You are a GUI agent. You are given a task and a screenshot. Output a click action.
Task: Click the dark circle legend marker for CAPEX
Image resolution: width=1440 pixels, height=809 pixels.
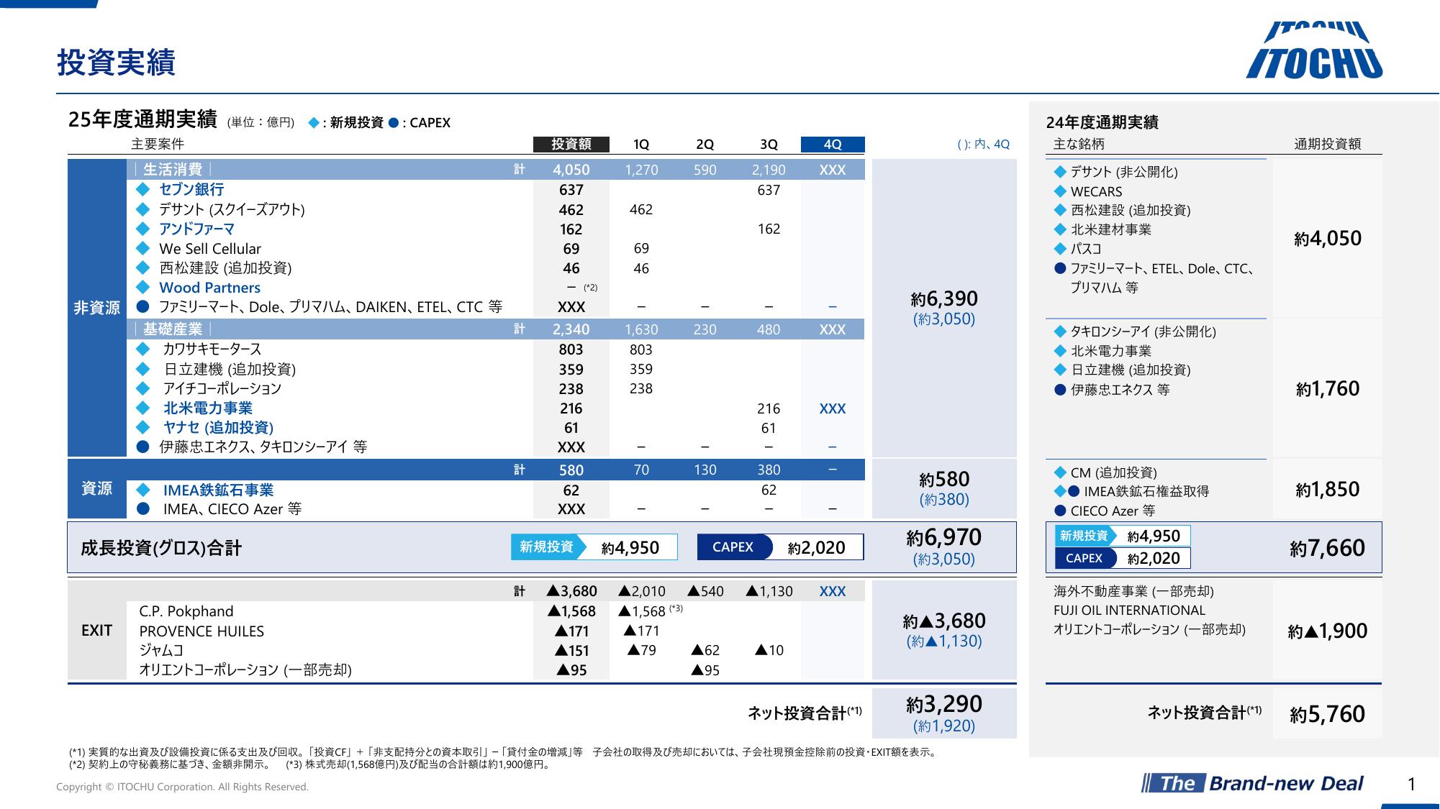(393, 123)
